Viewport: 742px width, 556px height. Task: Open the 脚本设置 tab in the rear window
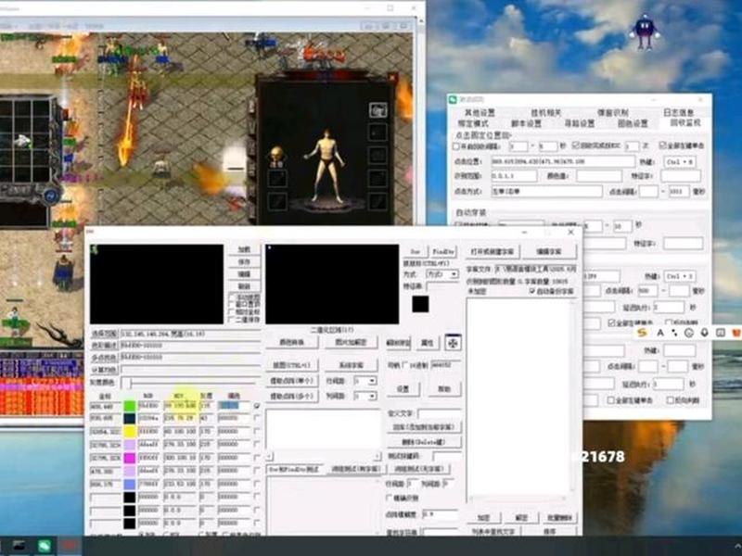(x=526, y=123)
